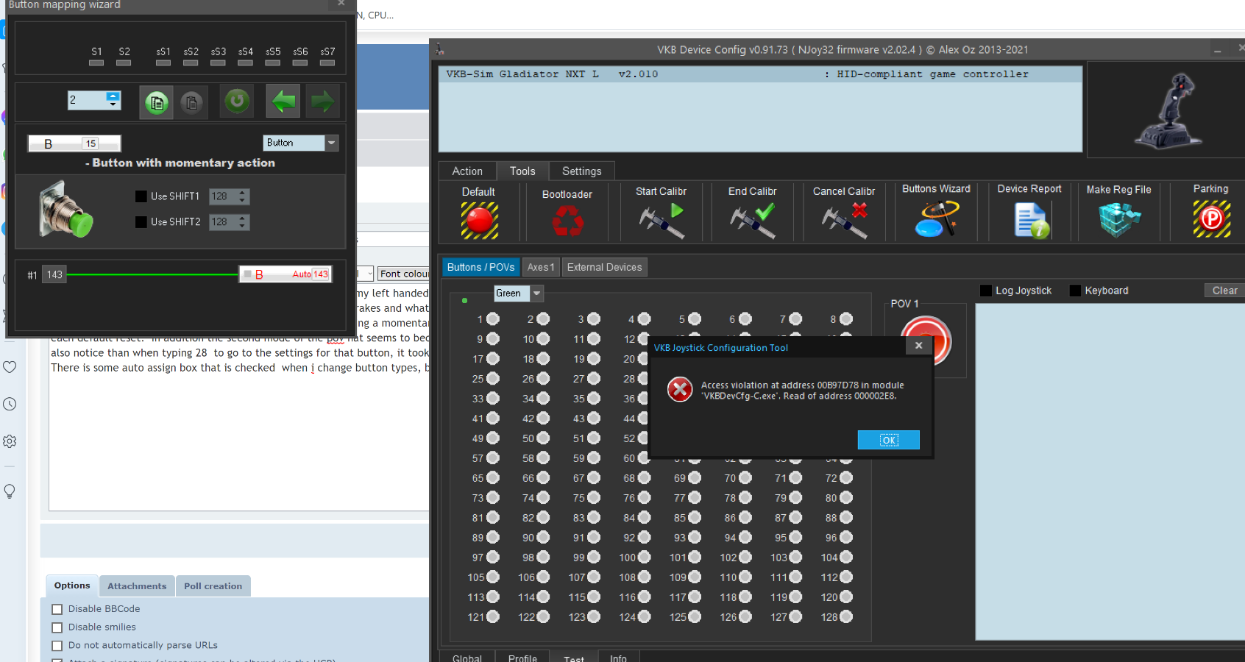Generate a Device Report
1245x662 pixels.
[x=1029, y=221]
